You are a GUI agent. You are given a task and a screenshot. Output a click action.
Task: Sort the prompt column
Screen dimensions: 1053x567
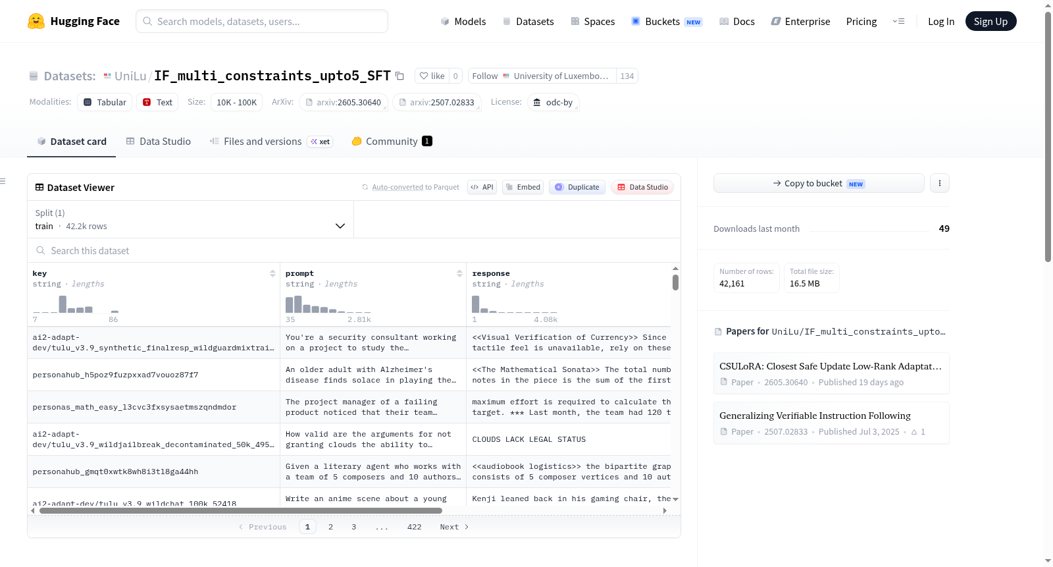click(459, 273)
